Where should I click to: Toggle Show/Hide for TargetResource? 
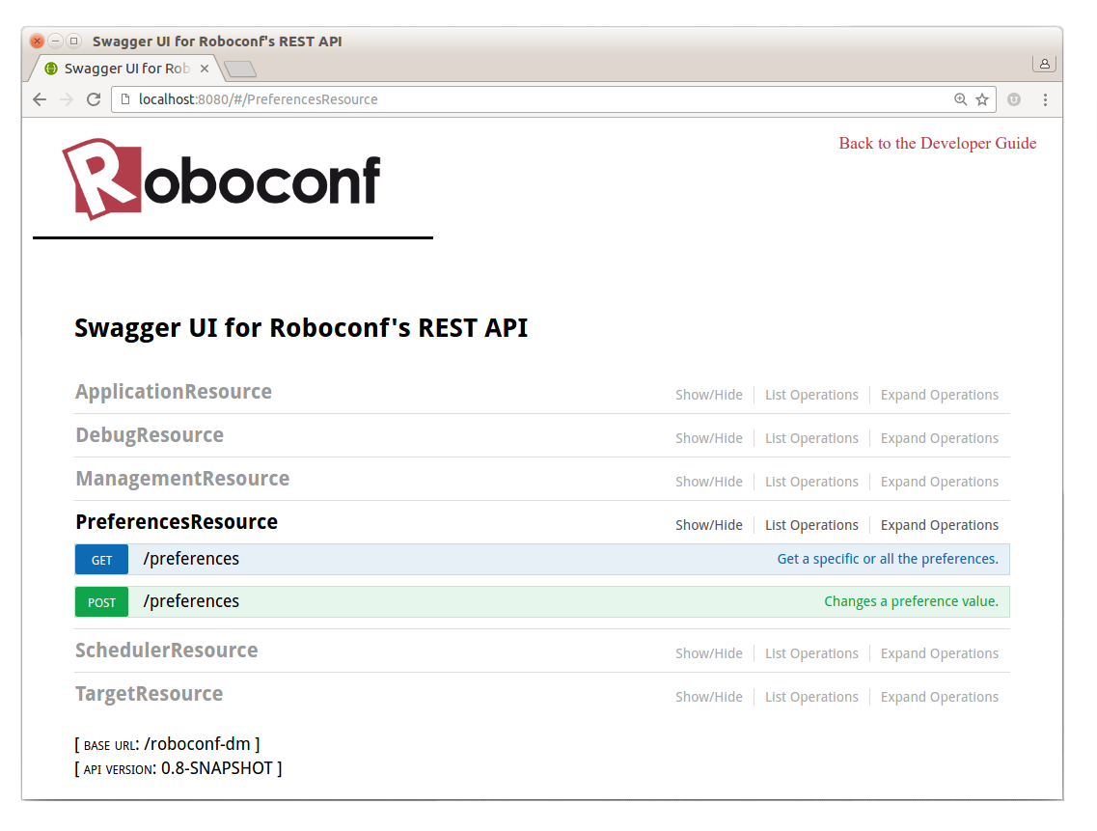[709, 696]
